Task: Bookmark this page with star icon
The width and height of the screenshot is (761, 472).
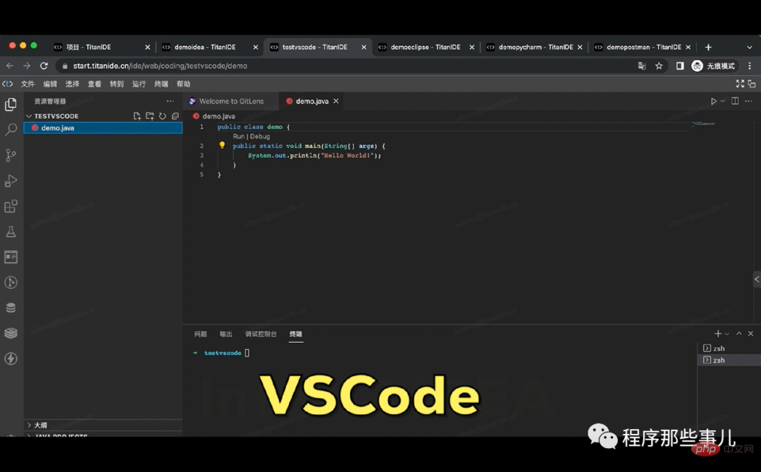Action: [659, 66]
